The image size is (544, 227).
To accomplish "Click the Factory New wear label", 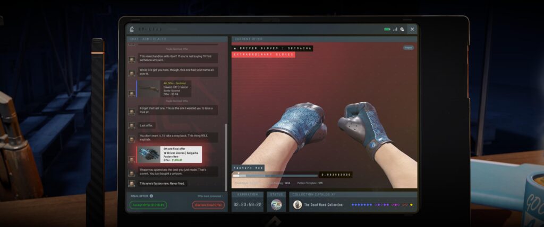I will [248, 168].
